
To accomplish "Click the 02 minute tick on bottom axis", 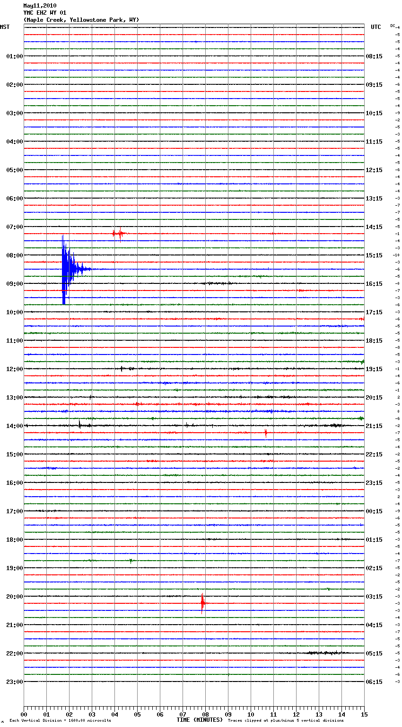I will (69, 714).
